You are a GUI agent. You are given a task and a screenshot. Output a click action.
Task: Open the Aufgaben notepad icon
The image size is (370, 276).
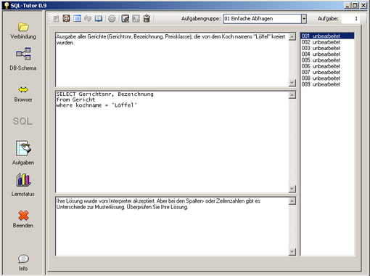pyautogui.click(x=23, y=148)
